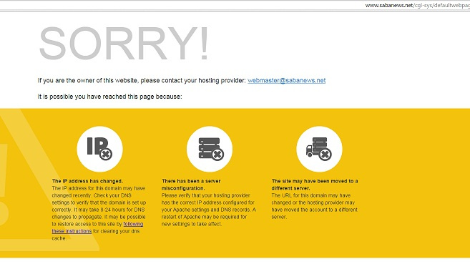Open the webmaster@sabanews.net email link
The image size is (470, 269).
[x=287, y=80]
